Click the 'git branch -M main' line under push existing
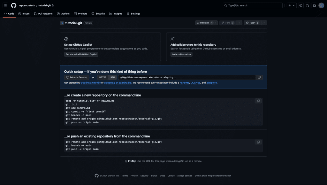327x185 pixels. point(79,145)
